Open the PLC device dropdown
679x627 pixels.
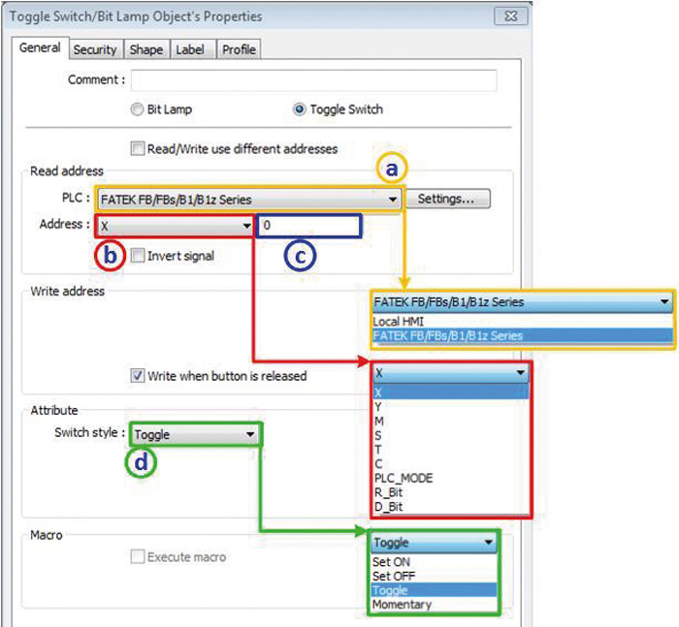pos(249,199)
